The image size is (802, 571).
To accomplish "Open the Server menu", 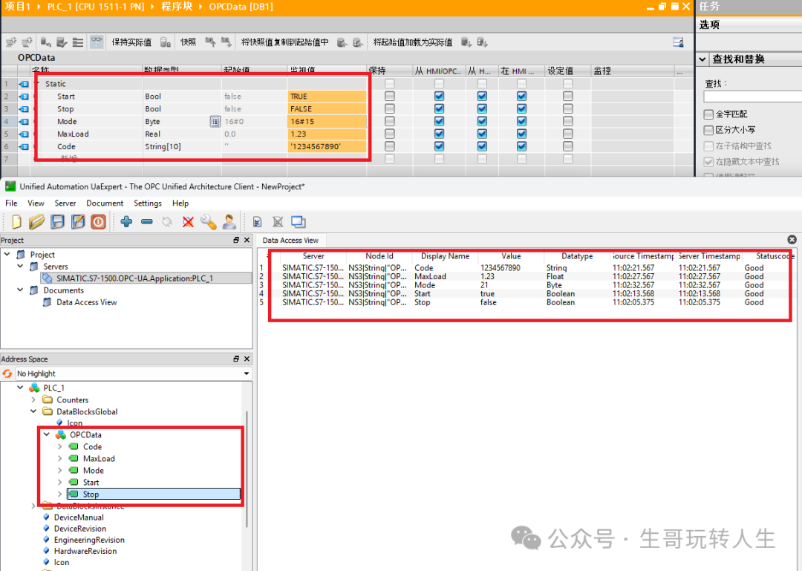I will click(x=65, y=203).
